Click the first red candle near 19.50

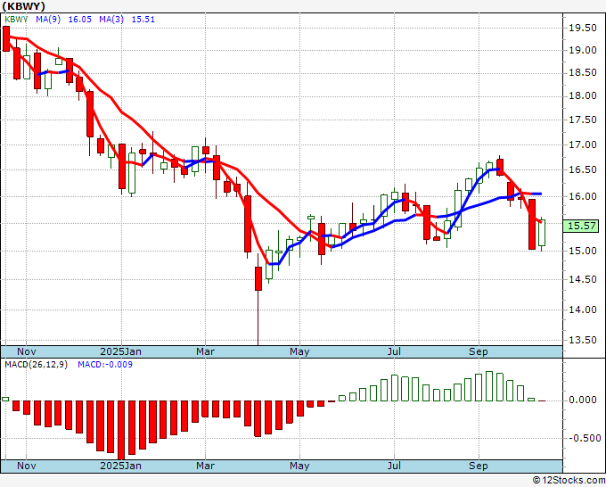tap(6, 38)
